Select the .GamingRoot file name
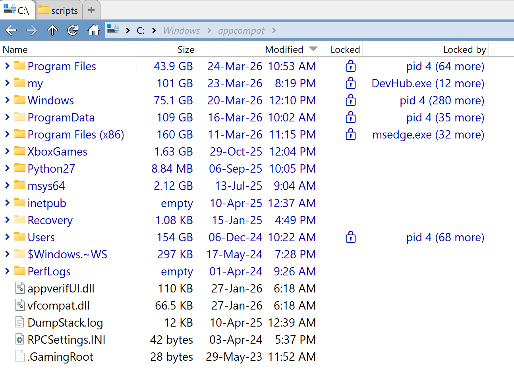Screen dimensions: 514x377 pyautogui.click(x=60, y=357)
